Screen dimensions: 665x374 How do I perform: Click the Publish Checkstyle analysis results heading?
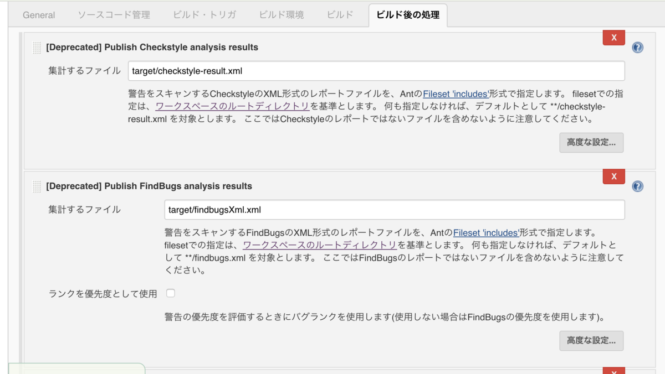[x=152, y=48]
